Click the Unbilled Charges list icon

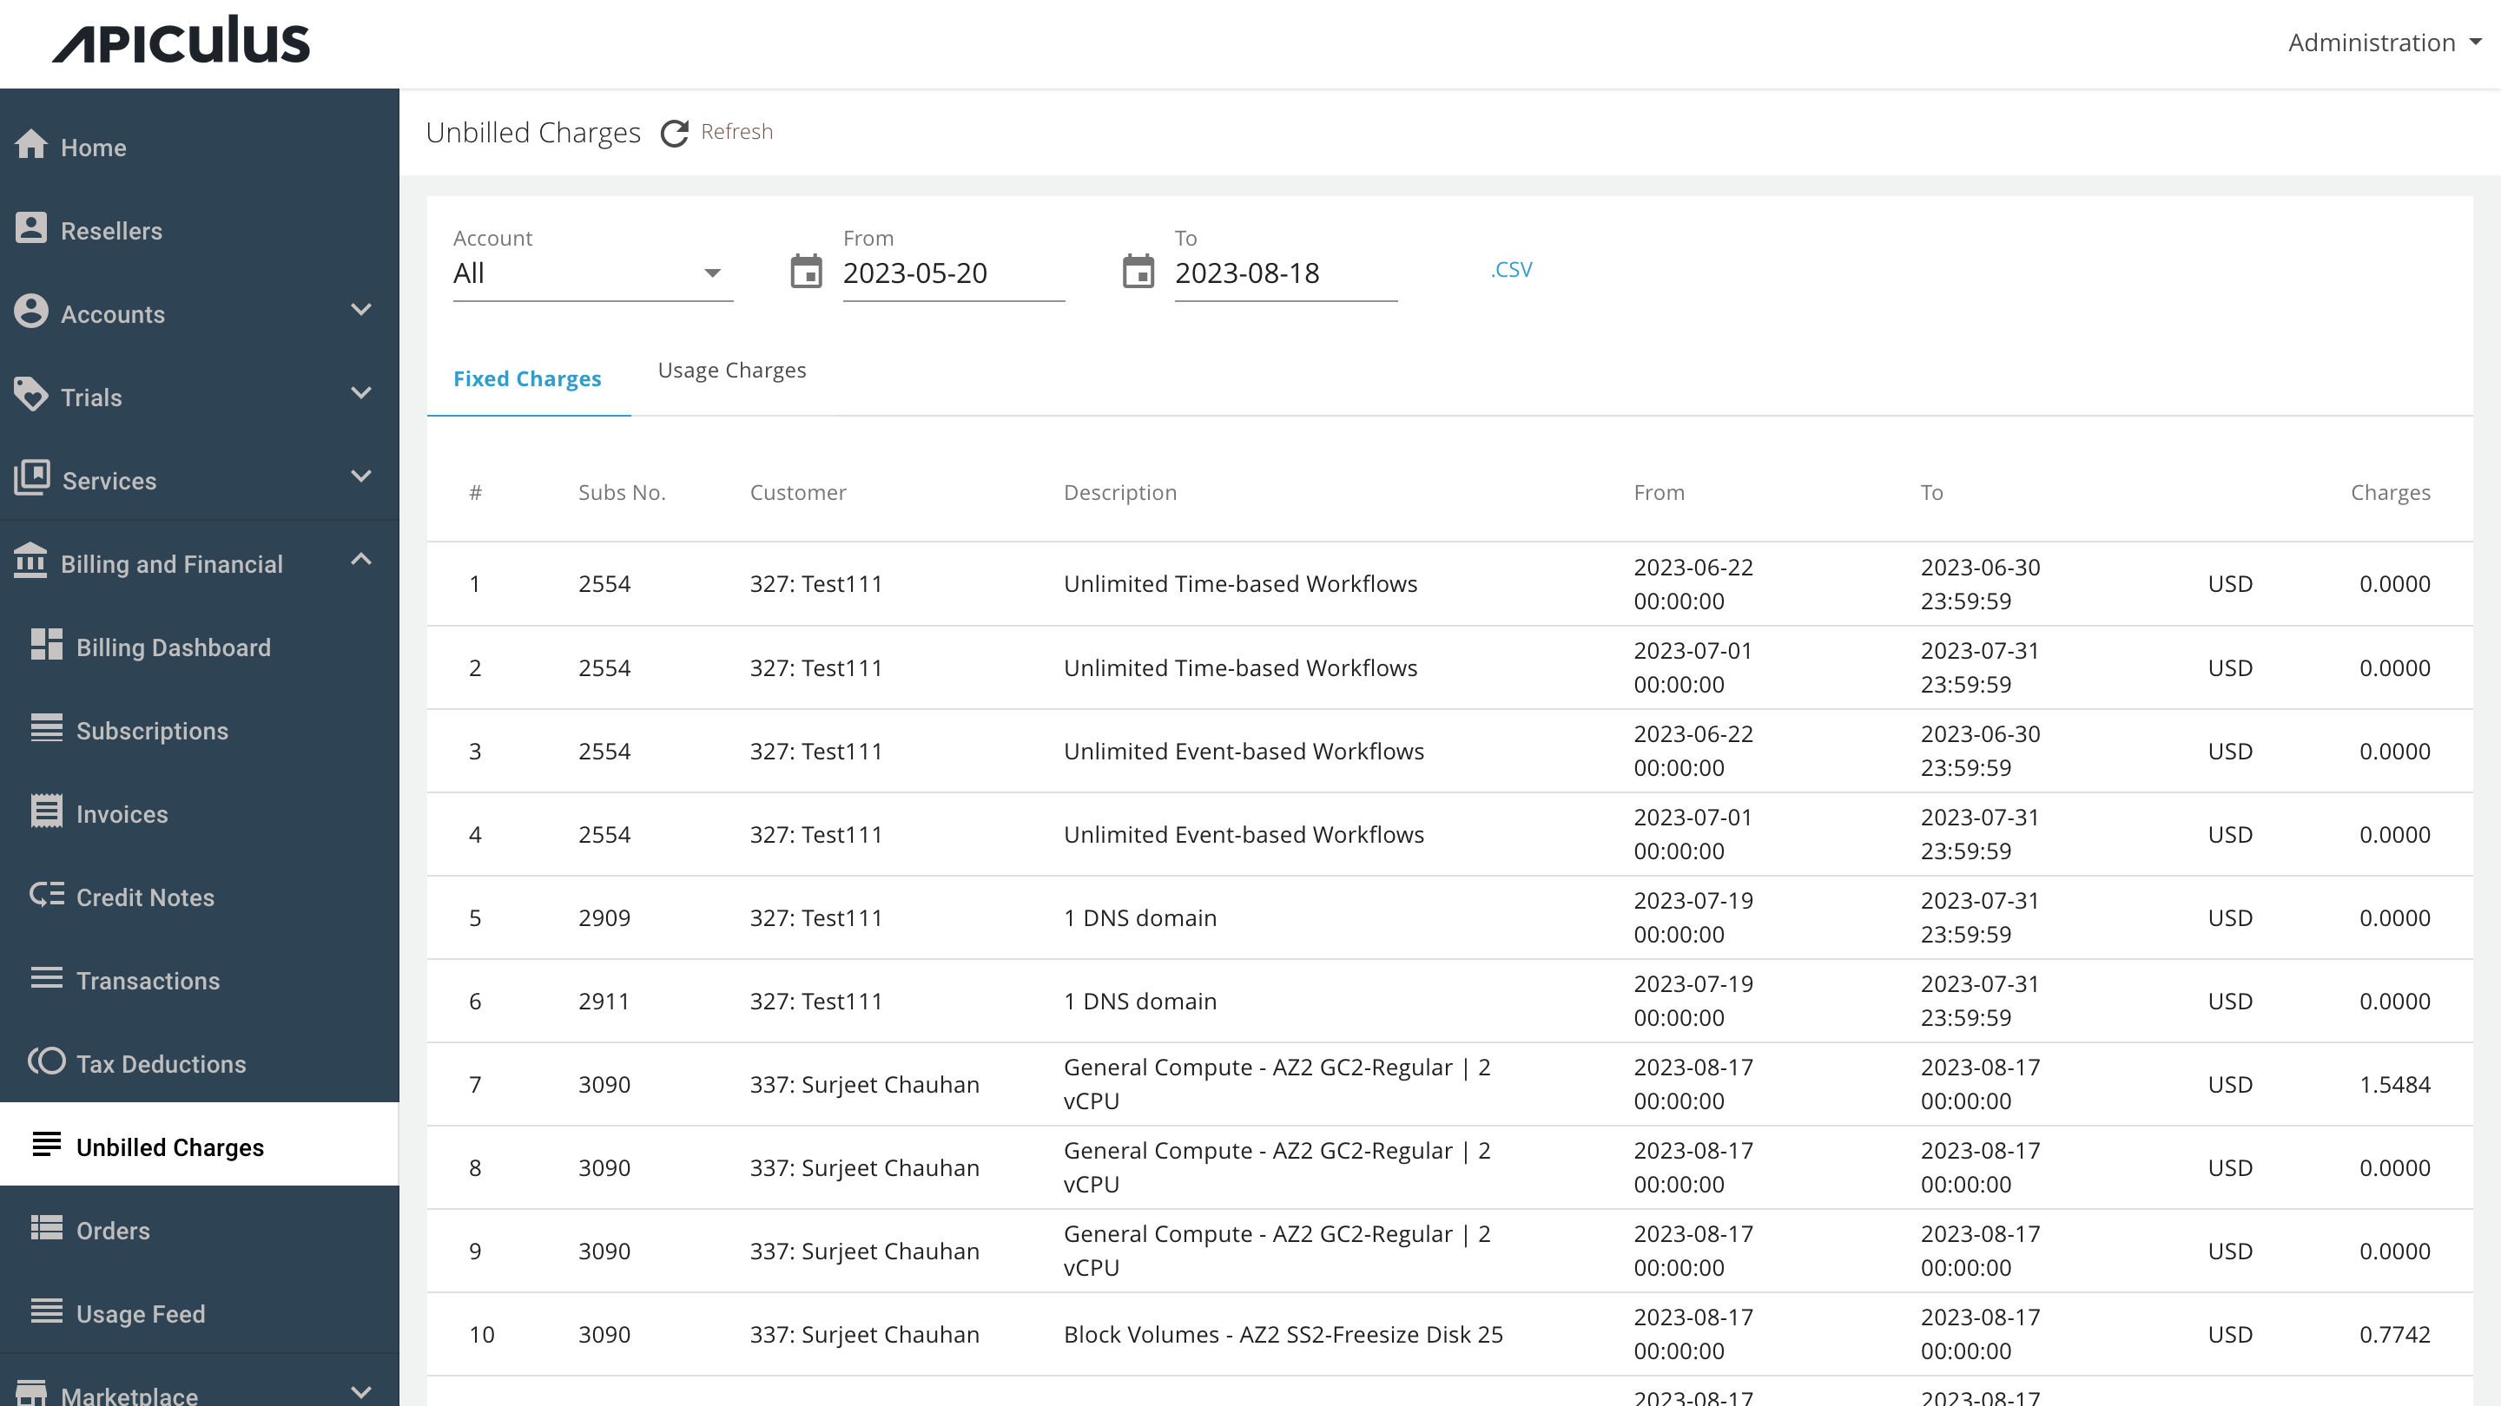click(47, 1146)
